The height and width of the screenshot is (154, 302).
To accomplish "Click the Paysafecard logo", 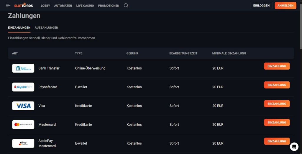I will 23,87.
